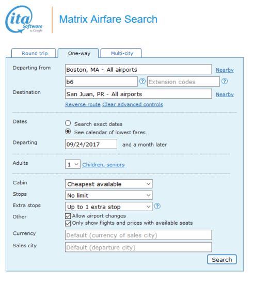The width and height of the screenshot is (253, 284).
Task: Uncheck Allow airport changes
Action: 68,216
